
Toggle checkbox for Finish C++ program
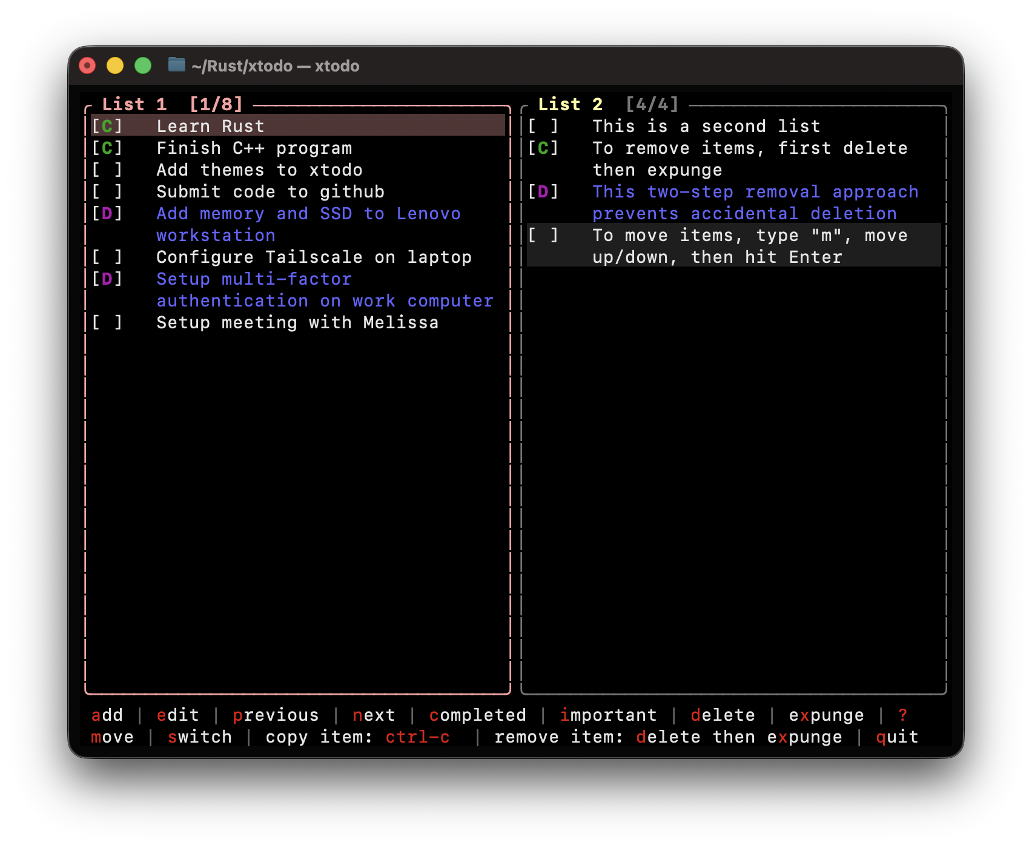pyautogui.click(x=107, y=148)
